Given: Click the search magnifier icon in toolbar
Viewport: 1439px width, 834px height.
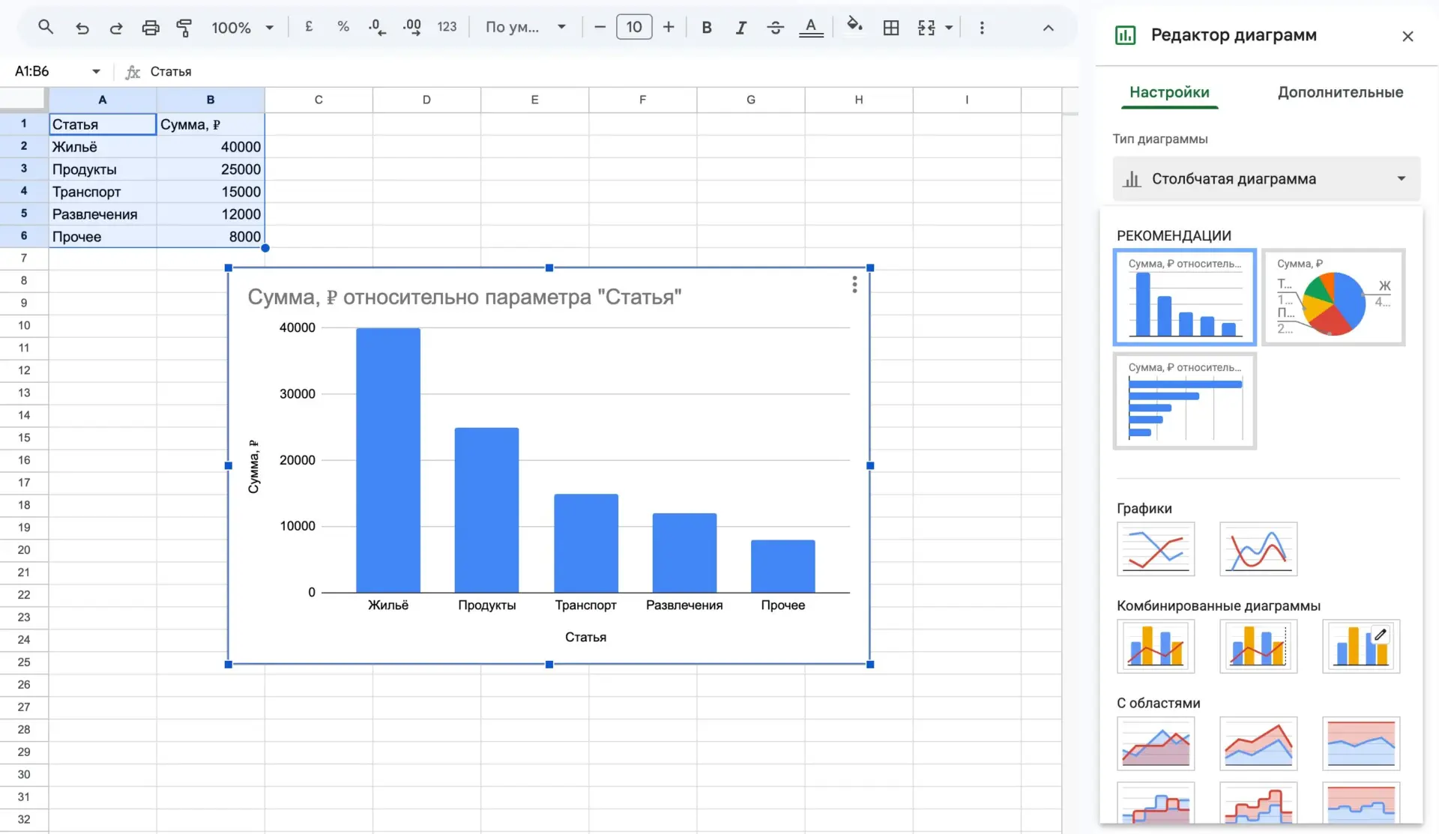Looking at the screenshot, I should (x=46, y=28).
